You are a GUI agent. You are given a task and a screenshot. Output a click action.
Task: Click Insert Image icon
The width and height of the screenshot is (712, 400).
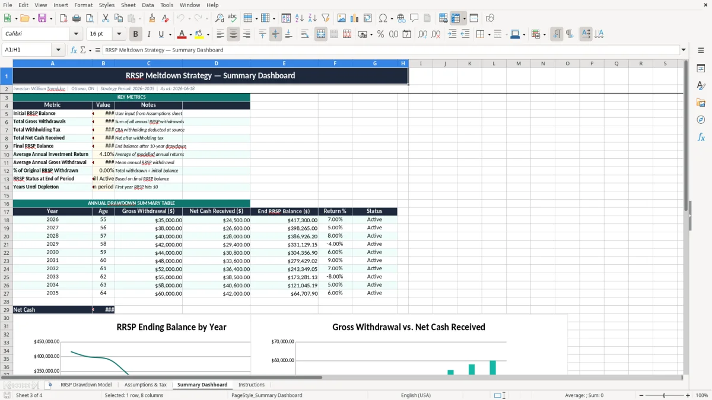(342, 18)
